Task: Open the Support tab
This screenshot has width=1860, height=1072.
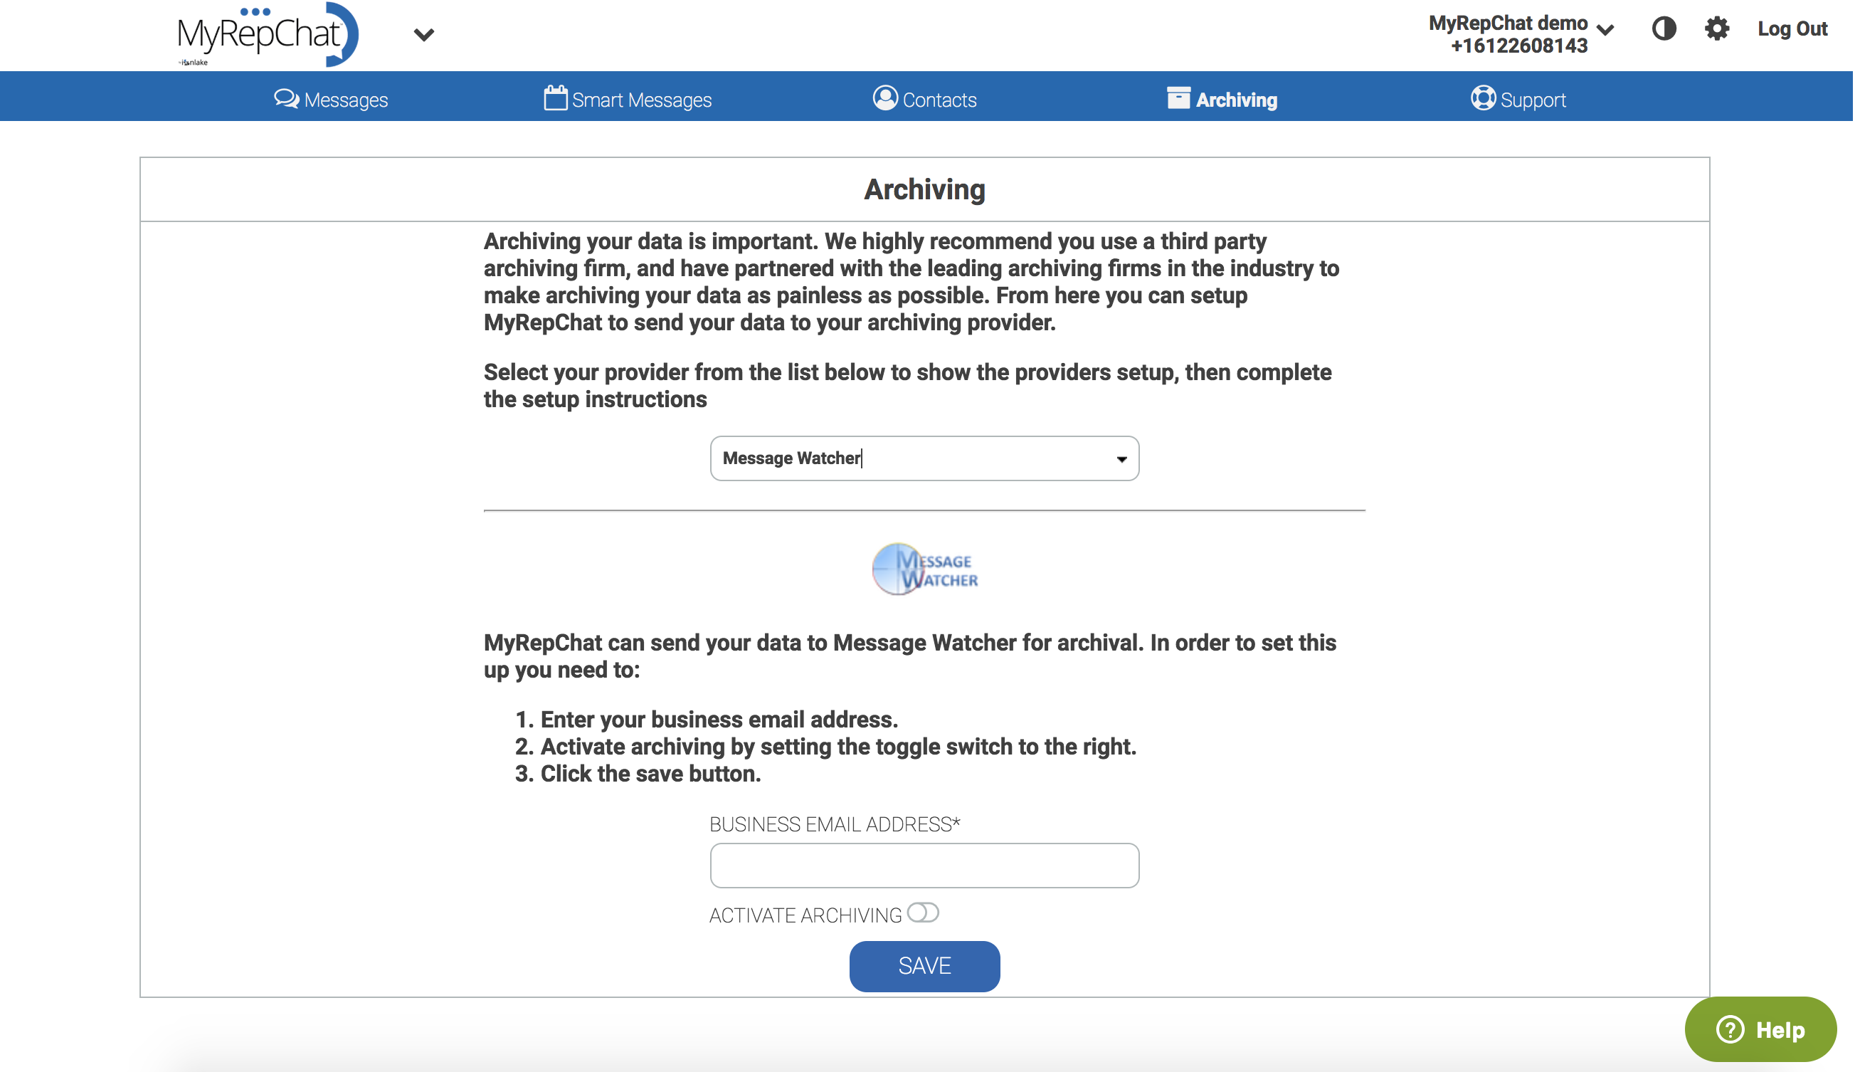Action: 1518,100
